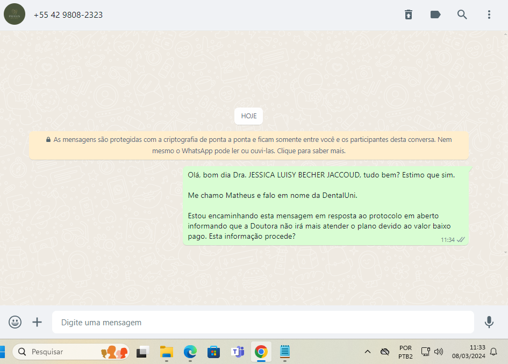508x364 pixels.
Task: Open the clock showing 11:33 08/03/2024
Action: coord(468,352)
